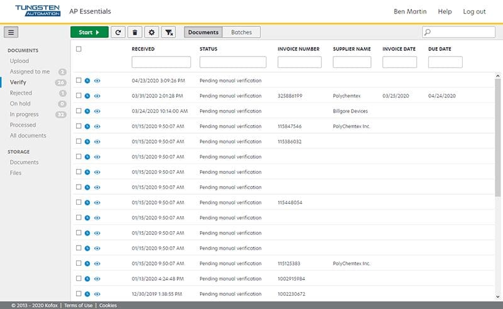View invoice 1002915984 via eye icon
Viewport: 503px width, 309px height.
click(97, 279)
